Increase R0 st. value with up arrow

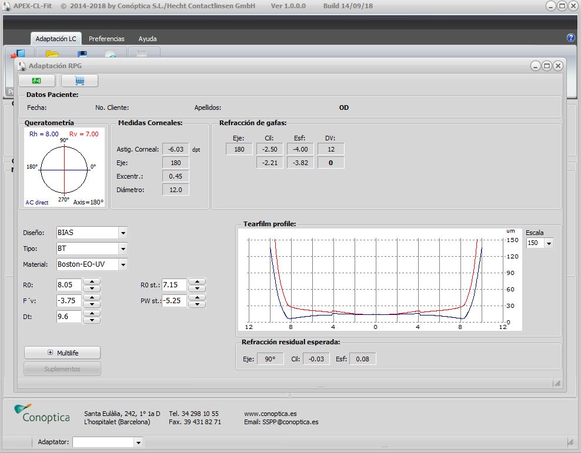click(x=197, y=281)
